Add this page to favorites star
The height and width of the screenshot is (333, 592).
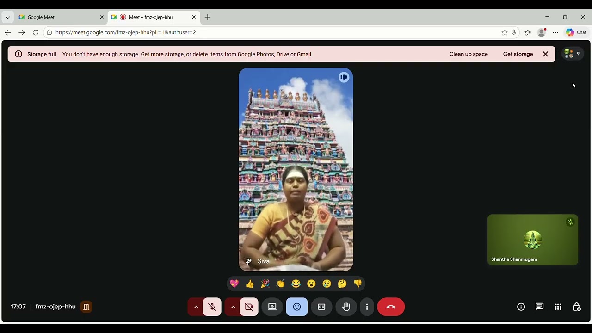pyautogui.click(x=504, y=32)
